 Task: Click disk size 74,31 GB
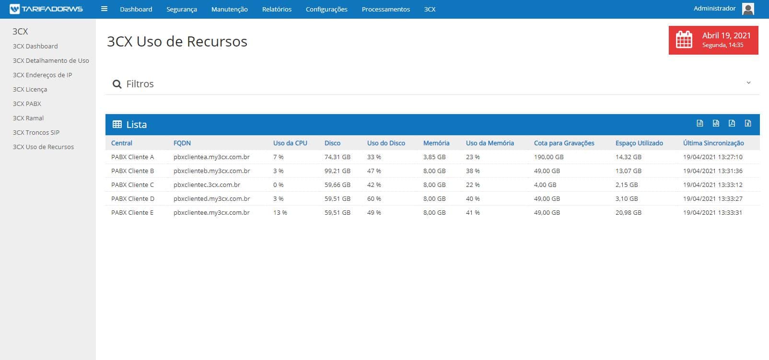tap(338, 157)
